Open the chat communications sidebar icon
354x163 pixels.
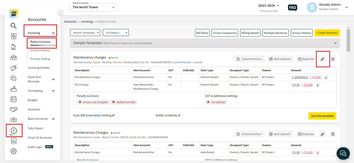coord(14,78)
